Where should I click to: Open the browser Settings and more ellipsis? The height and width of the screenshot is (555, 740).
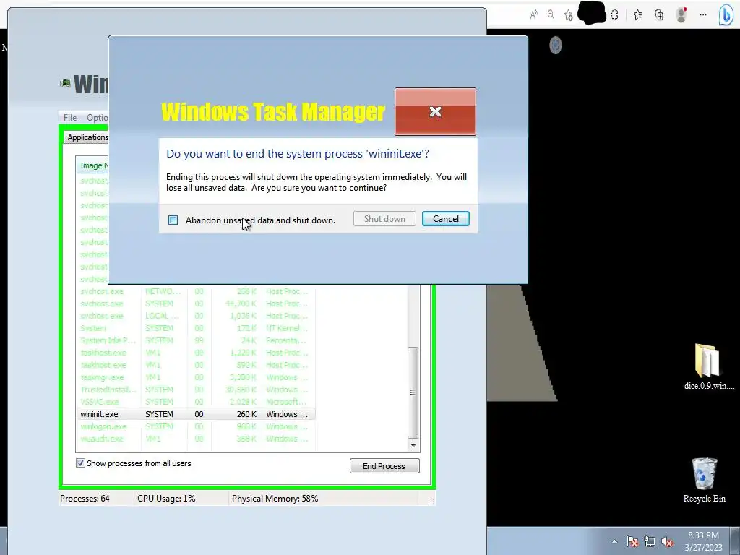click(x=703, y=14)
